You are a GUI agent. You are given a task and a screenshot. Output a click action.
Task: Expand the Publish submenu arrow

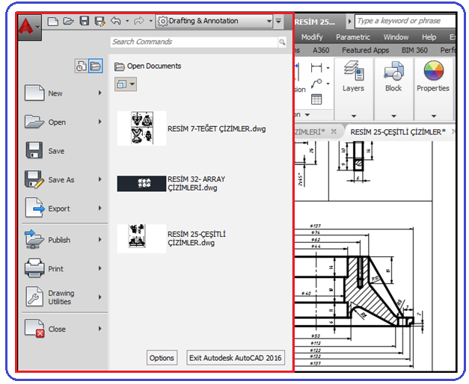tap(100, 239)
